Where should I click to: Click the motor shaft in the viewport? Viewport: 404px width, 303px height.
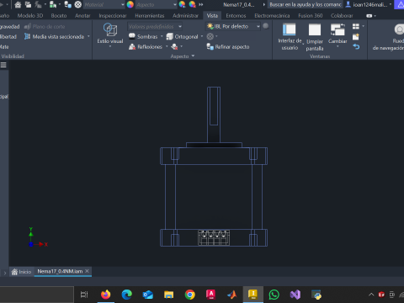214,114
